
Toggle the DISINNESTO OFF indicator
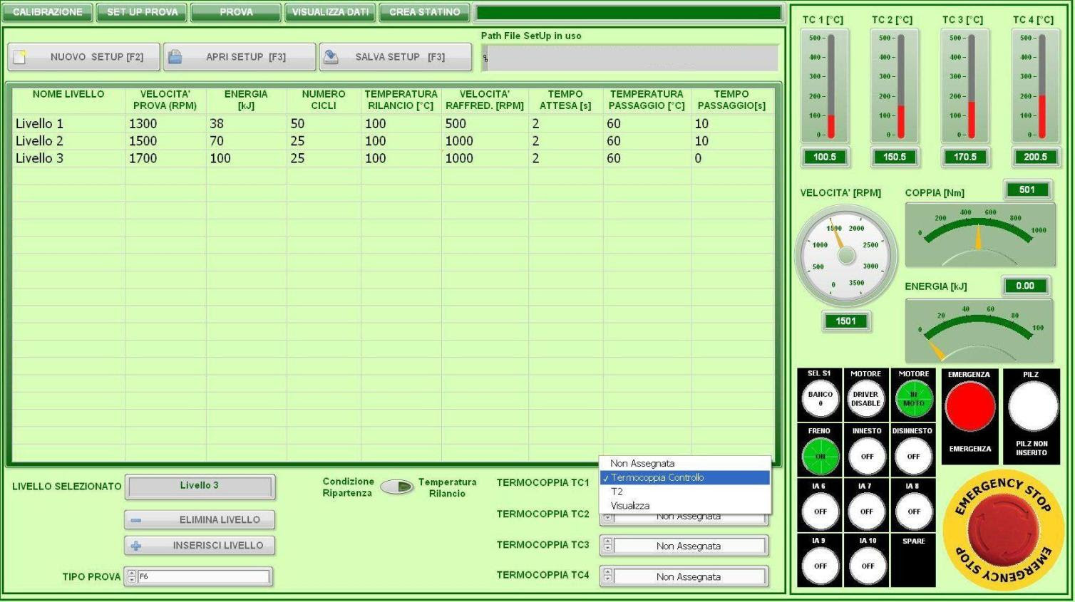point(914,456)
